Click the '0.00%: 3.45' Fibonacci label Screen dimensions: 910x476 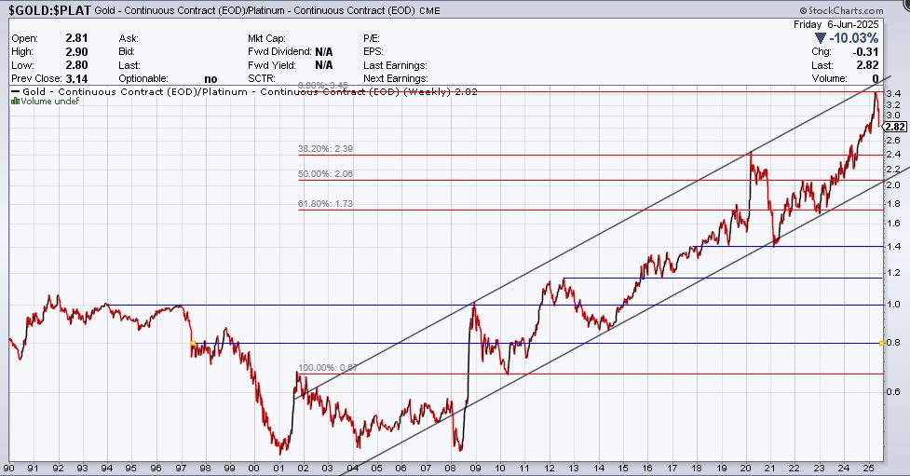[x=323, y=86]
